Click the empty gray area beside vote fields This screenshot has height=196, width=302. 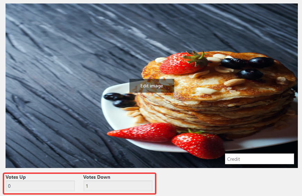227,183
